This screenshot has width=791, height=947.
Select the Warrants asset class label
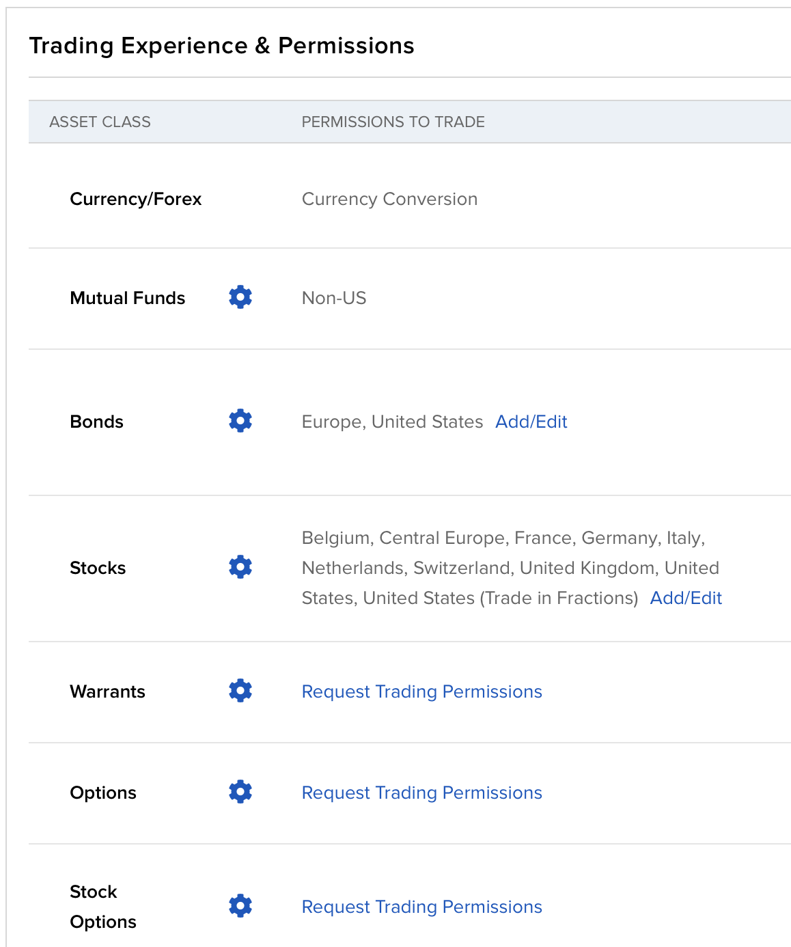pyautogui.click(x=107, y=691)
